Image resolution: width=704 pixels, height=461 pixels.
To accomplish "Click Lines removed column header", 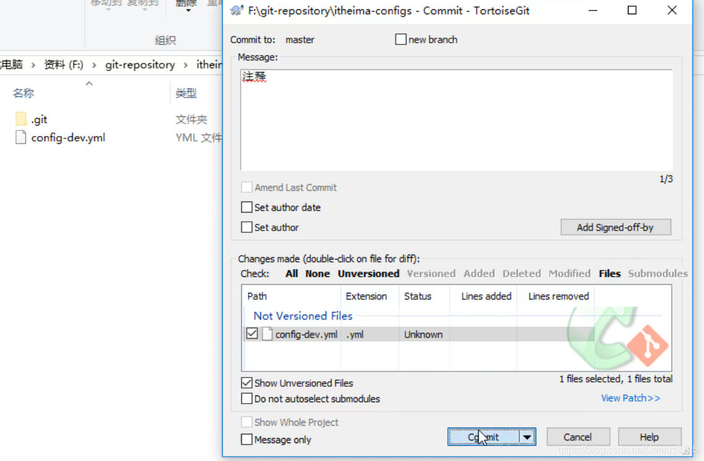I will pyautogui.click(x=556, y=297).
